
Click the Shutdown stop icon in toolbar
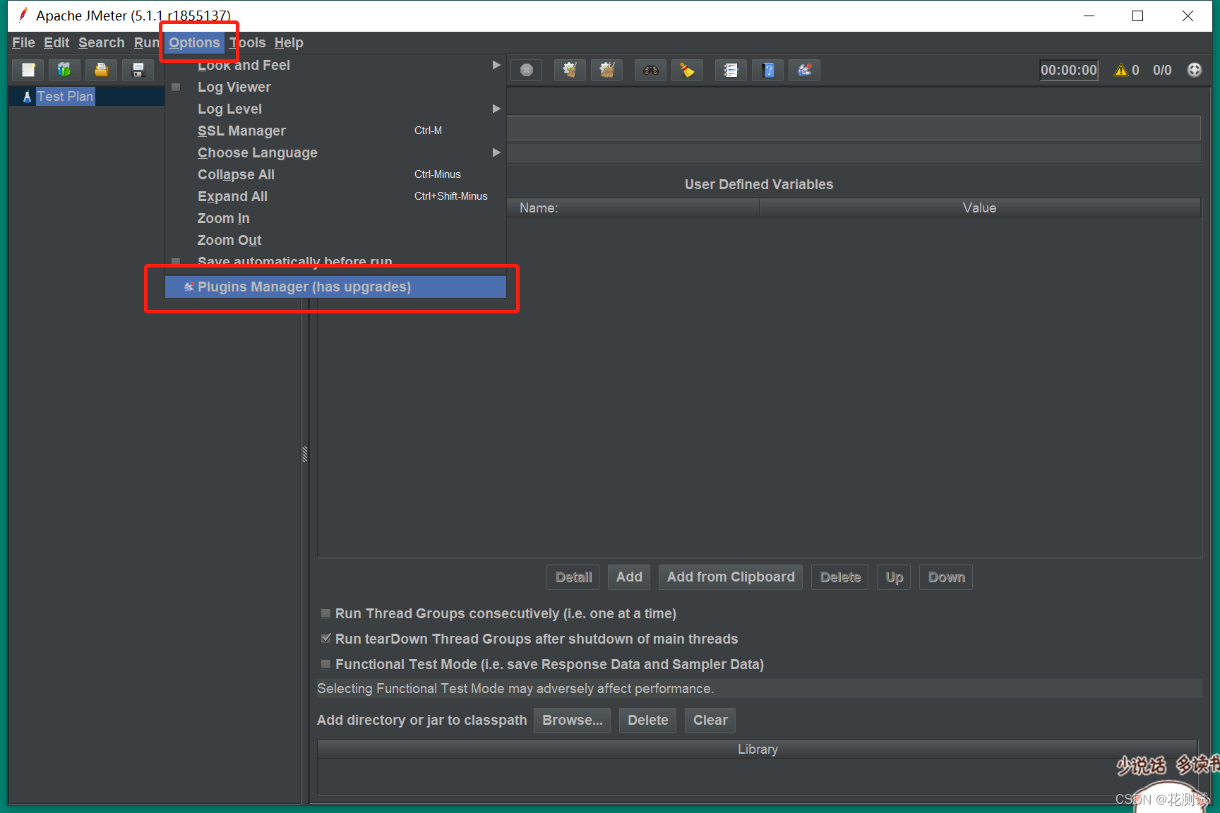coord(527,70)
